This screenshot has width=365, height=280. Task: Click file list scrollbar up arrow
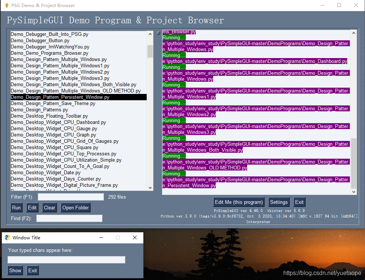click(150, 34)
